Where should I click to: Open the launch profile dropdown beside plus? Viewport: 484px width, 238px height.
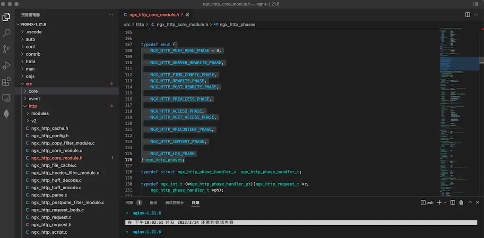point(445,203)
